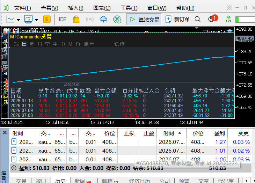Expand the summary row plus circle

click(14, 168)
